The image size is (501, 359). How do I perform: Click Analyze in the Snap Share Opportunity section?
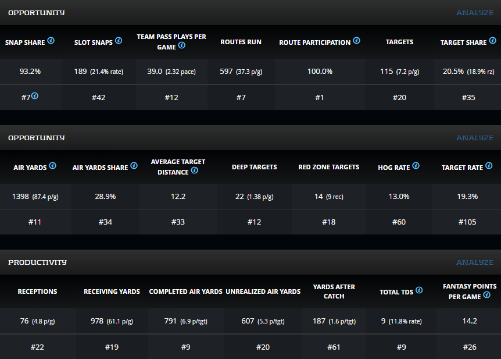point(475,13)
